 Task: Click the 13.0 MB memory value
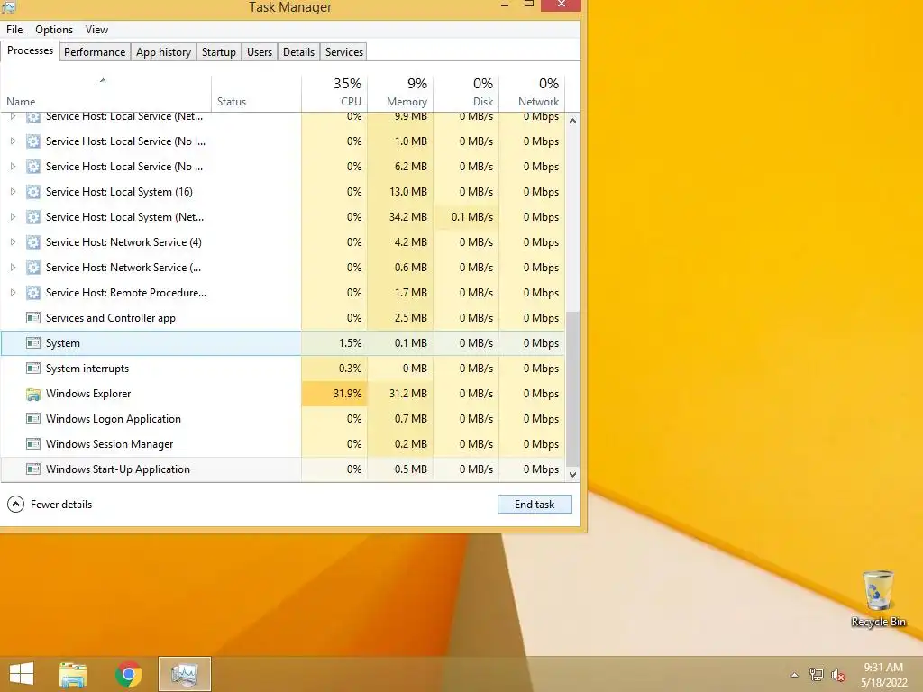pos(408,192)
